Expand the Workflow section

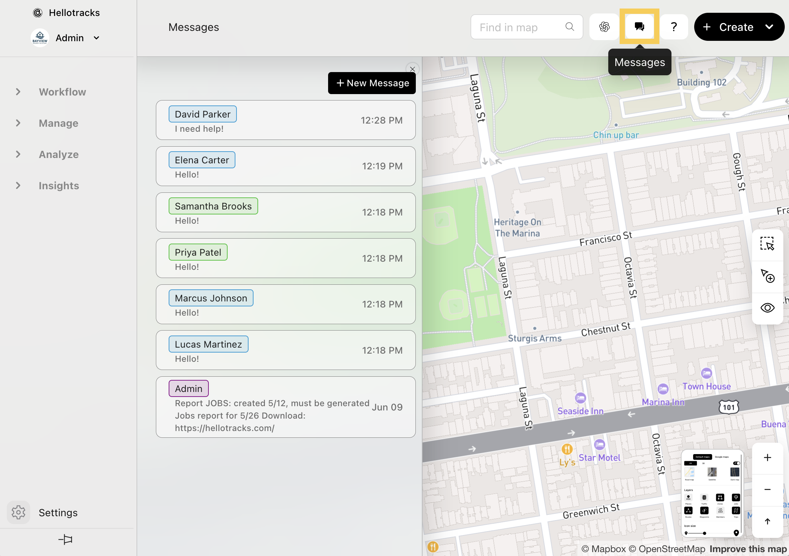pyautogui.click(x=18, y=92)
